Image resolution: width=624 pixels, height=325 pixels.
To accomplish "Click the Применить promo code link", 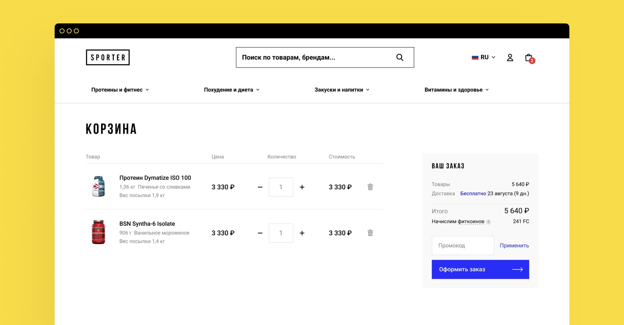I will coord(514,245).
